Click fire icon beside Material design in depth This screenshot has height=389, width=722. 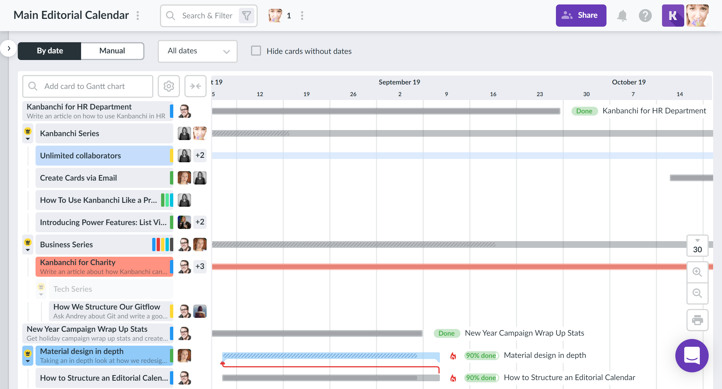tap(453, 356)
